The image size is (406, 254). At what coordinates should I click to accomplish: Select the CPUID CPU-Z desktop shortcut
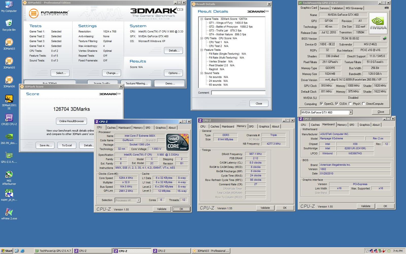[9, 120]
